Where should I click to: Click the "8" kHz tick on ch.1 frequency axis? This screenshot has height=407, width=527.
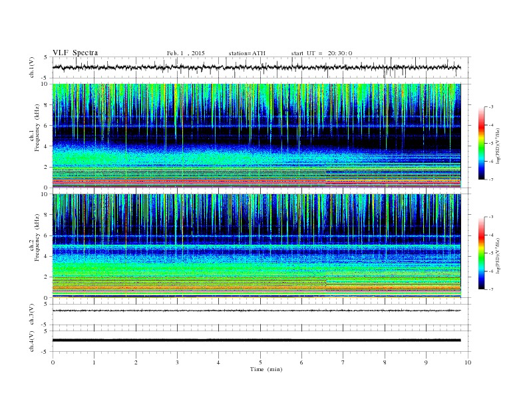tap(46, 105)
